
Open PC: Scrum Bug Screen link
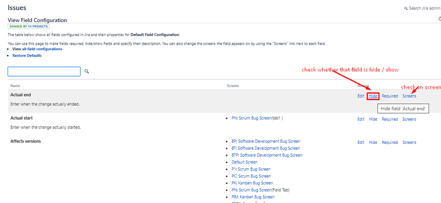(251, 176)
